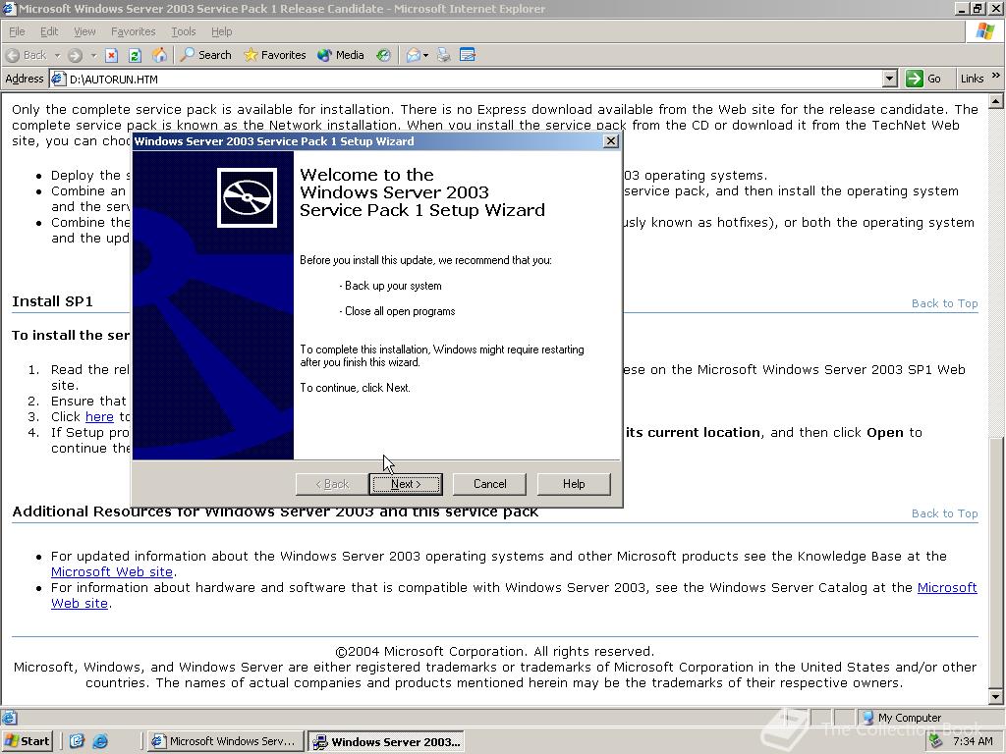This screenshot has width=1006, height=754.
Task: Click the Show Desktop quick launch icon
Action: coord(77,741)
